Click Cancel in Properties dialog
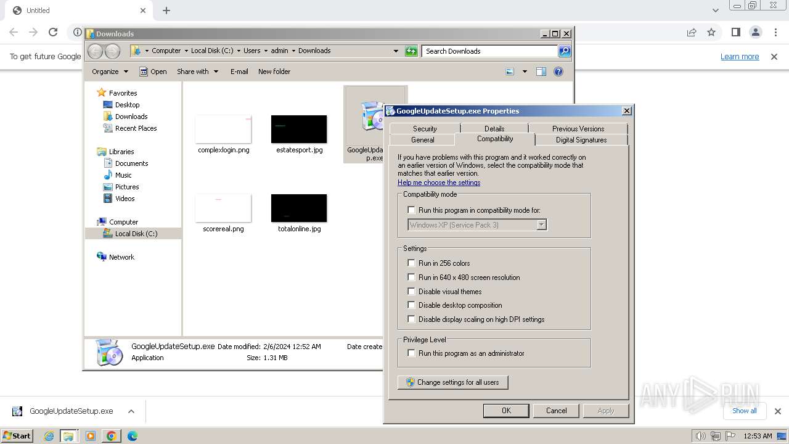 click(x=556, y=411)
